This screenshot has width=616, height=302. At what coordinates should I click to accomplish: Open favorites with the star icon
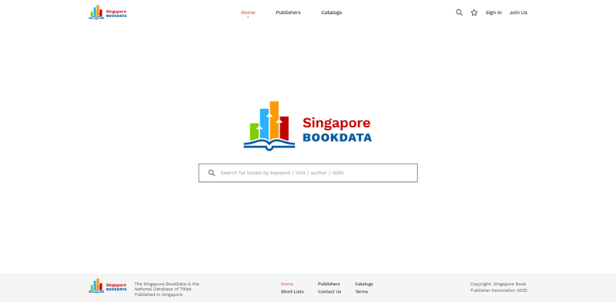tap(474, 12)
